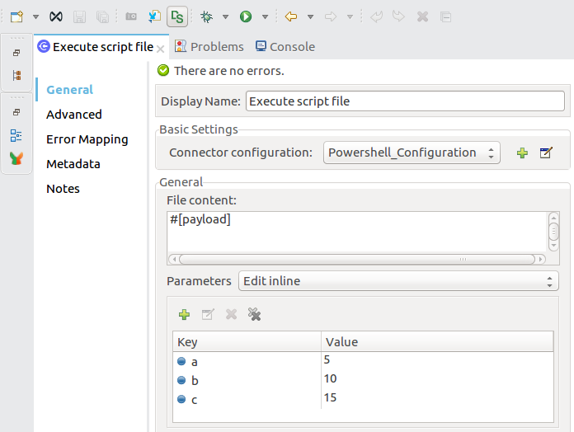Screen dimensions: 574x432
Task: Add a new parameter row
Action: [184, 314]
